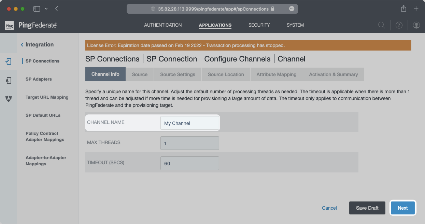425x224 pixels.
Task: Click the PingFederate logo
Action: click(31, 25)
